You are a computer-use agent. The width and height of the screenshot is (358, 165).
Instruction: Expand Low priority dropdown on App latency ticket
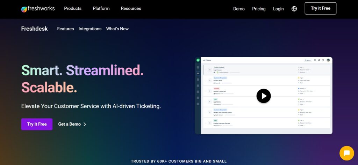(301, 99)
